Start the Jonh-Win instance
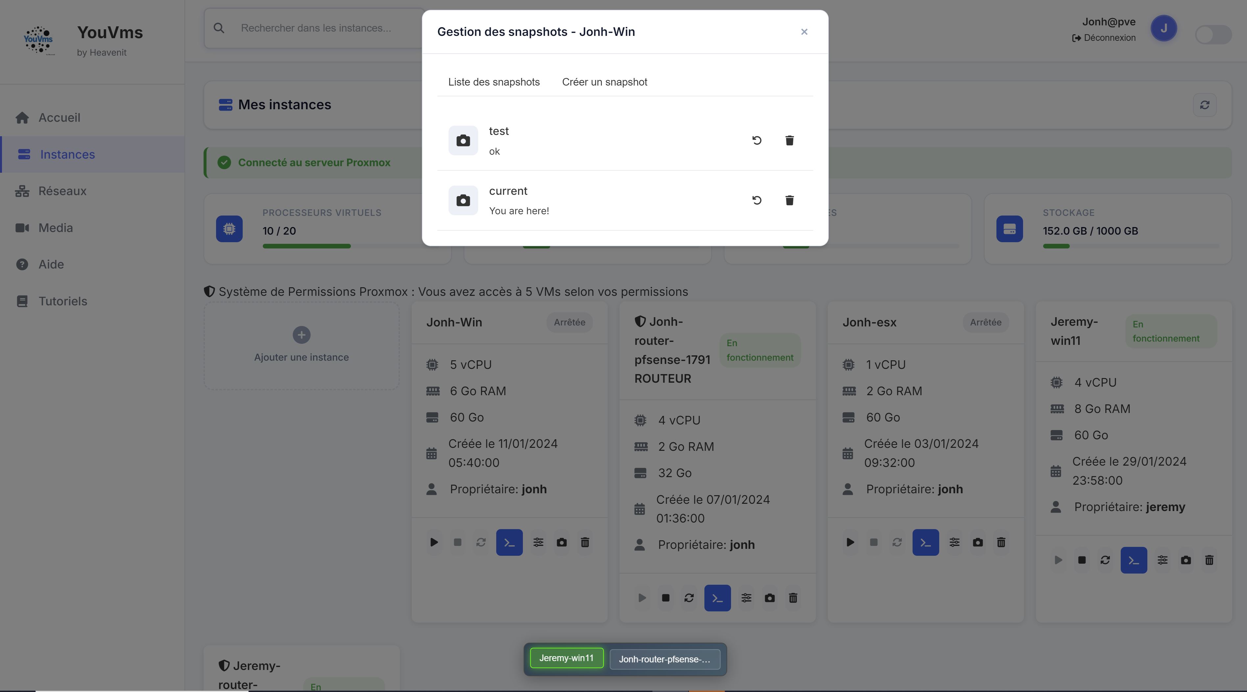1247x692 pixels. click(x=434, y=542)
